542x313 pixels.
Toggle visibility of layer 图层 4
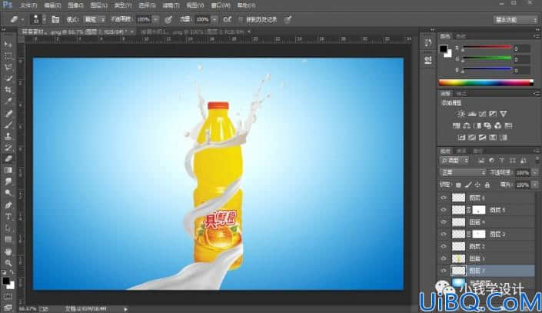(444, 222)
